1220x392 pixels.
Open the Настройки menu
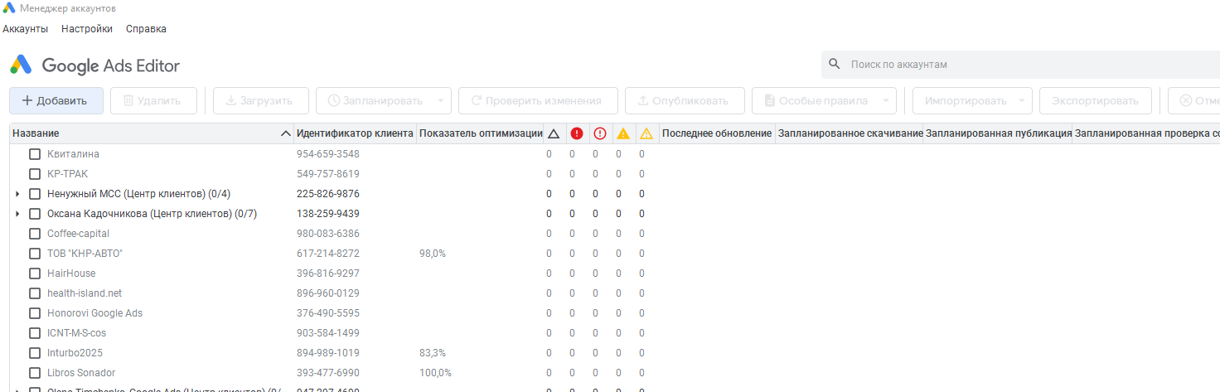87,29
